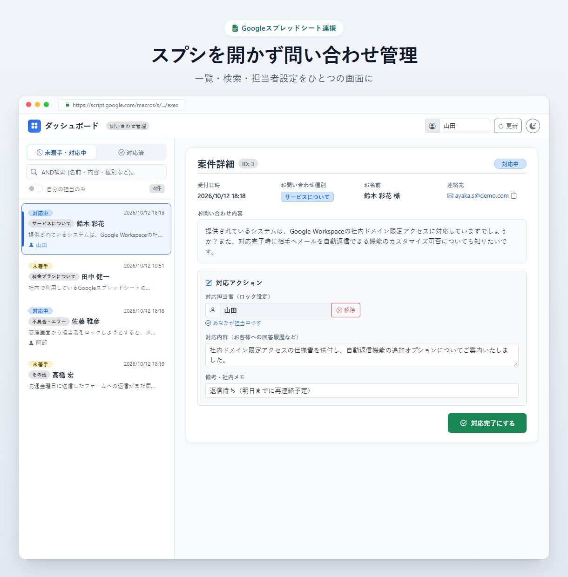Click the 受付日時 value 2026/10/12 18:18
Viewport: 568px width, 577px height.
click(222, 196)
